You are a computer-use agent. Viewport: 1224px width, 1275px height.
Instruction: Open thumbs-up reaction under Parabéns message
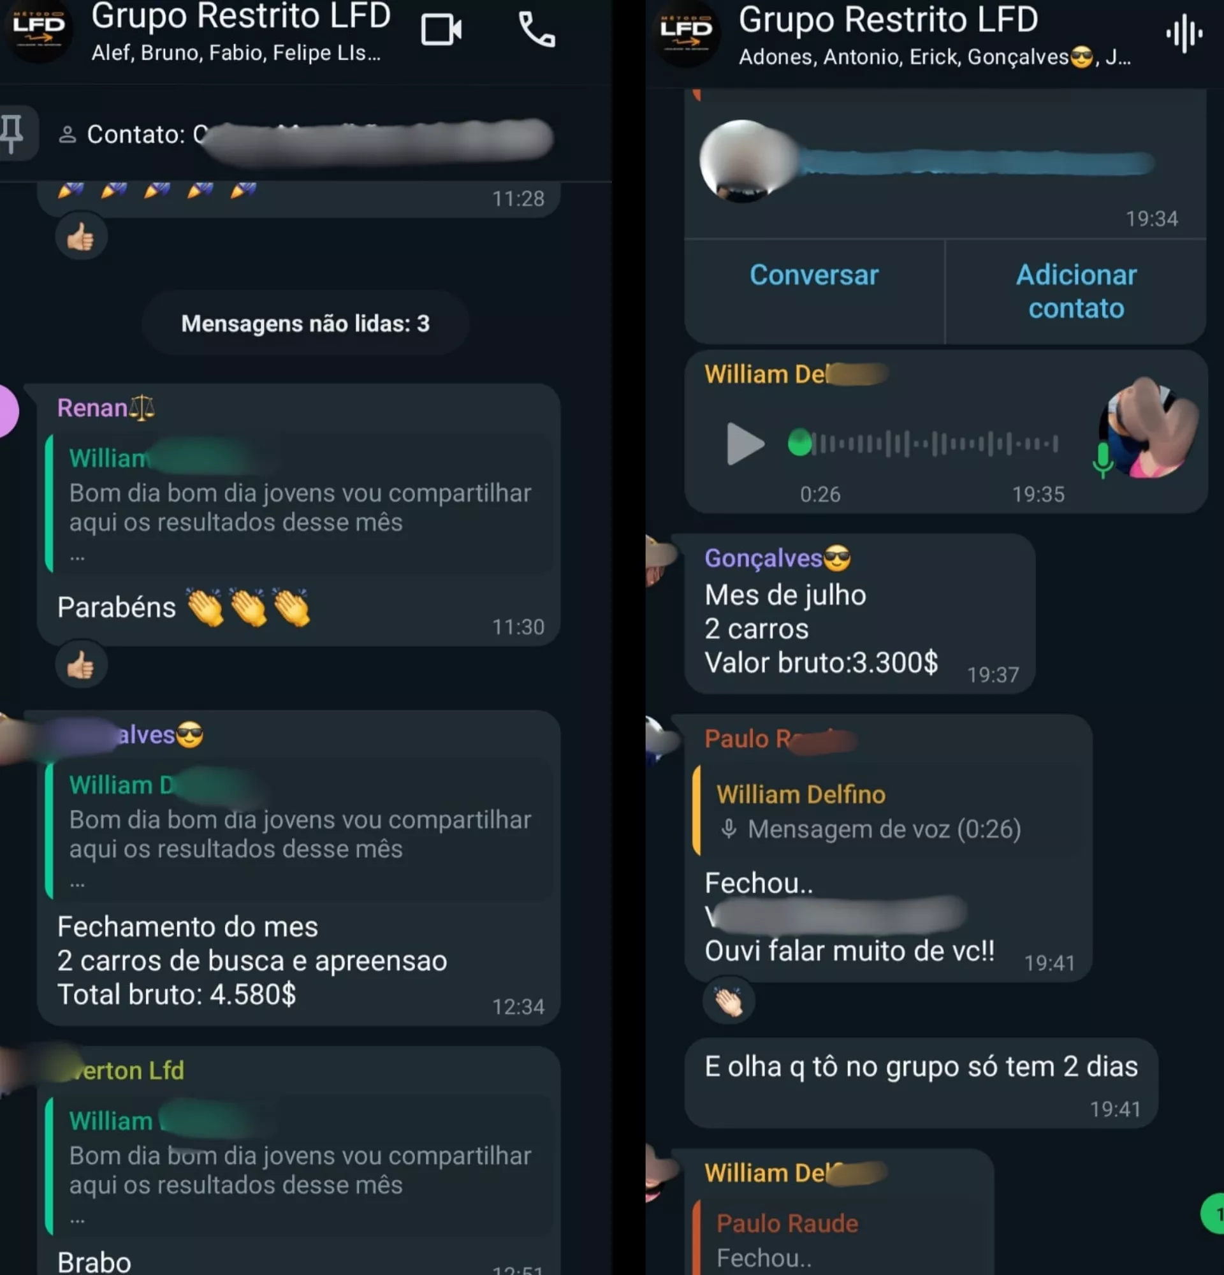[x=81, y=665]
